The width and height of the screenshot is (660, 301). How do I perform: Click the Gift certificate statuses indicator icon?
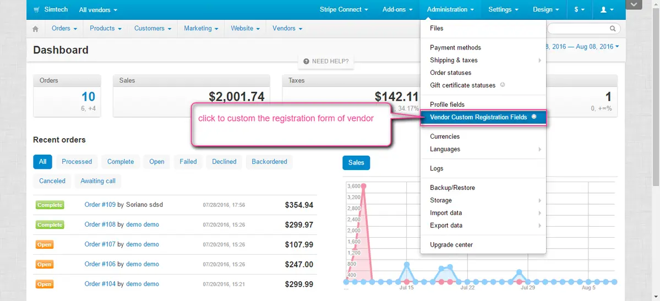tap(503, 85)
